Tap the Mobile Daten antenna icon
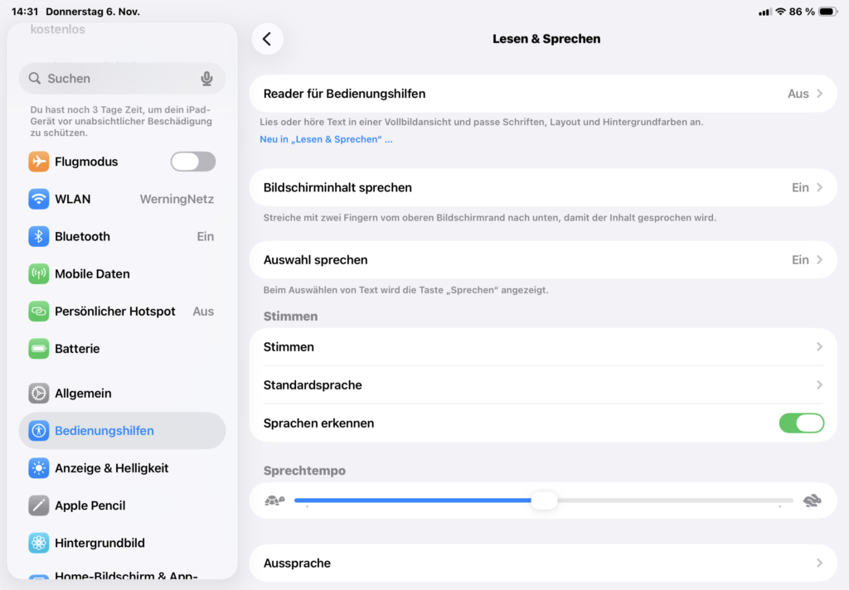This screenshot has height=590, width=849. (x=39, y=273)
